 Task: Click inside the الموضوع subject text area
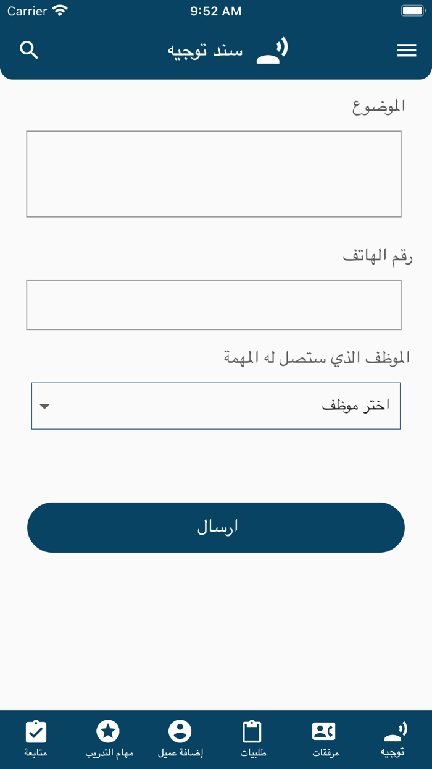point(215,173)
